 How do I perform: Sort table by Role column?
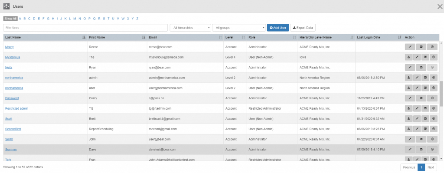(x=272, y=37)
